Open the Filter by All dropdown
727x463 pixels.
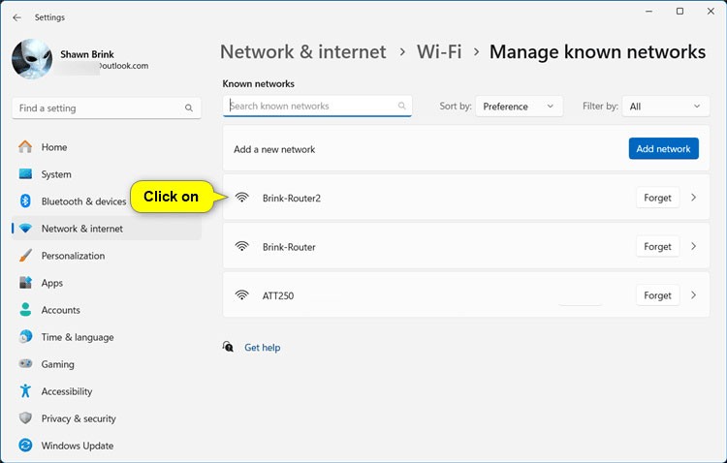(666, 107)
